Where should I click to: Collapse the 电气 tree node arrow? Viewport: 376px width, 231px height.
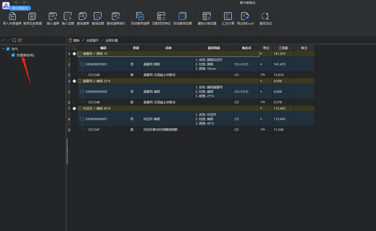coord(3,49)
